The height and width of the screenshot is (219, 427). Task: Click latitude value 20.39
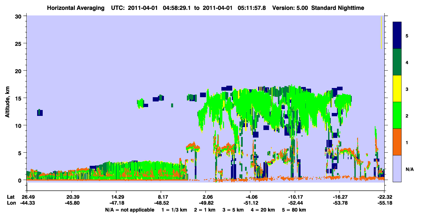(x=72, y=197)
